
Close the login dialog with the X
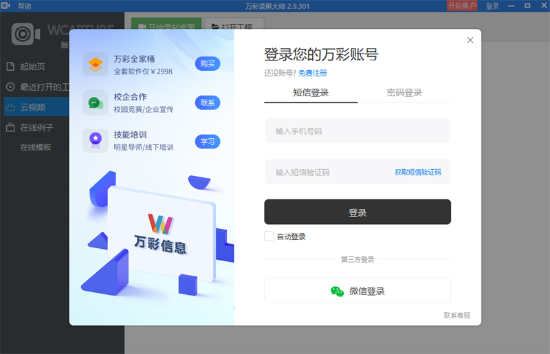(470, 40)
